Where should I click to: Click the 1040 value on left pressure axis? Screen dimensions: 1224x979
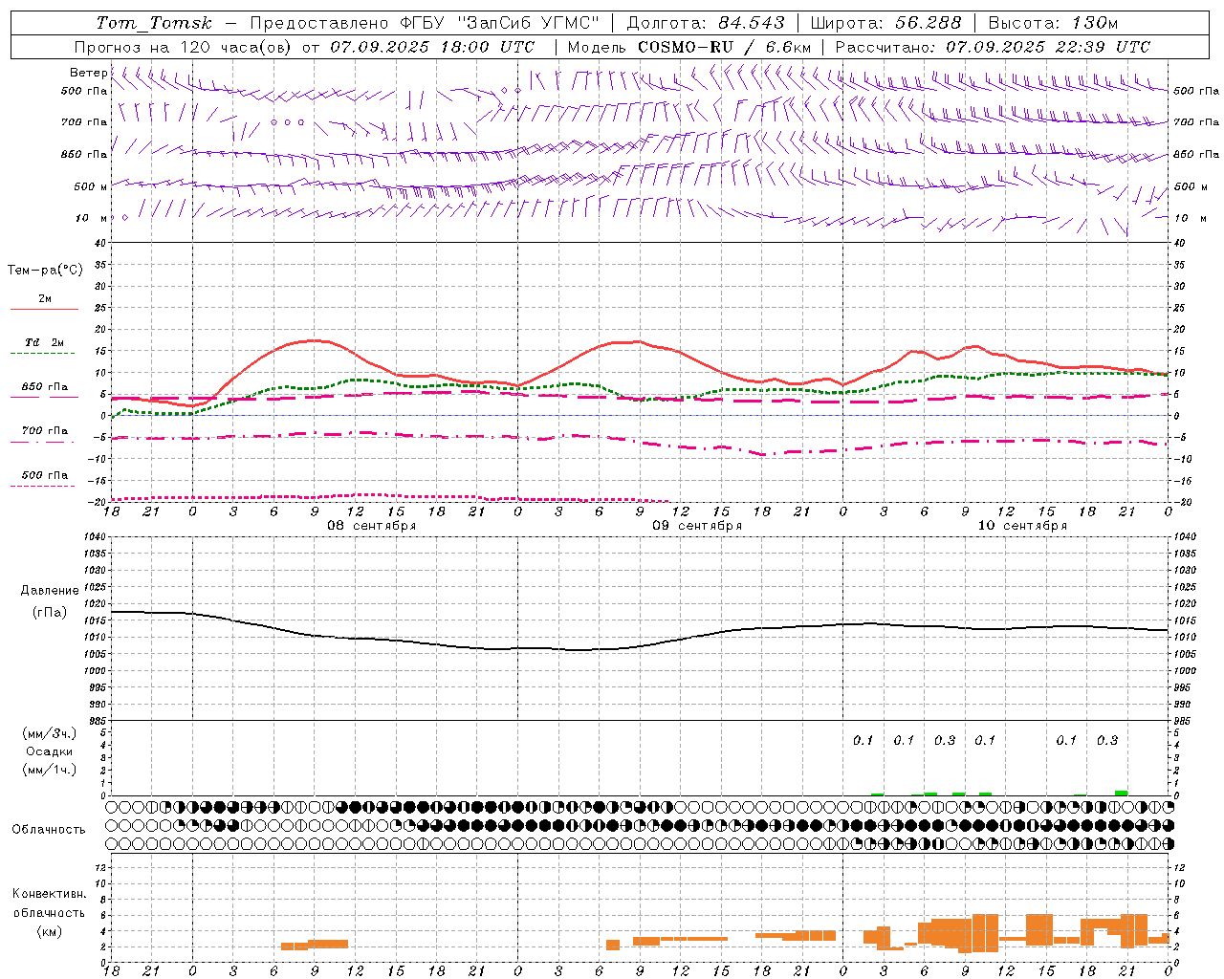point(94,537)
